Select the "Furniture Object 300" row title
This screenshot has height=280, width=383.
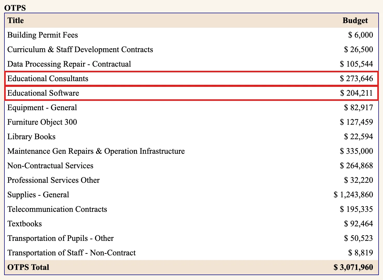(42, 122)
